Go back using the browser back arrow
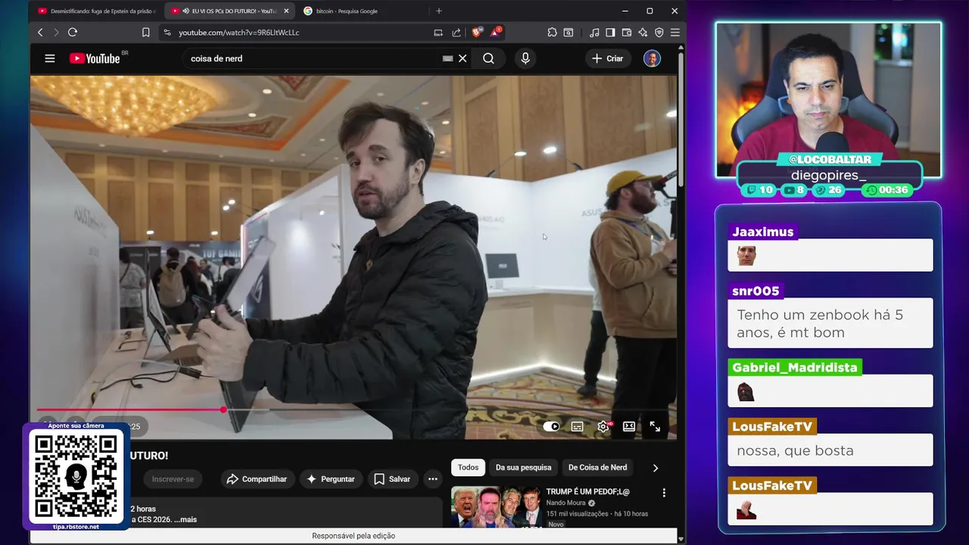 point(40,33)
